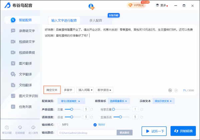This screenshot has width=200, height=140.
Task: Switch to the 多人配音 tab
Action: coord(96,20)
